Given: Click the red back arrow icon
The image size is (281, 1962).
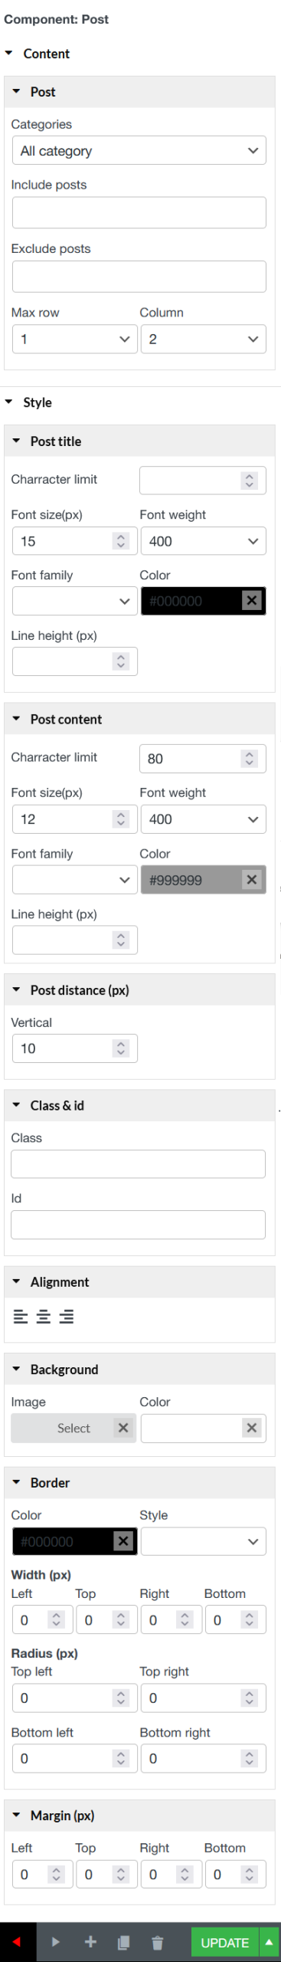Looking at the screenshot, I should [x=17, y=1941].
